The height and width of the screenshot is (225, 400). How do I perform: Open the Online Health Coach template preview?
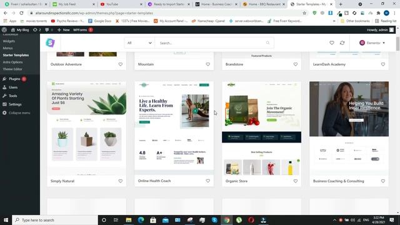tap(174, 128)
